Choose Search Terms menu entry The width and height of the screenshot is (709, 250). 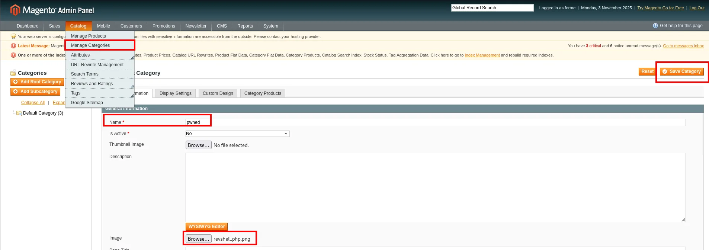[100, 74]
